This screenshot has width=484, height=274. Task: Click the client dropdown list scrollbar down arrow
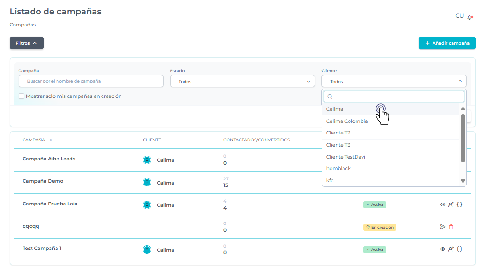(x=463, y=181)
